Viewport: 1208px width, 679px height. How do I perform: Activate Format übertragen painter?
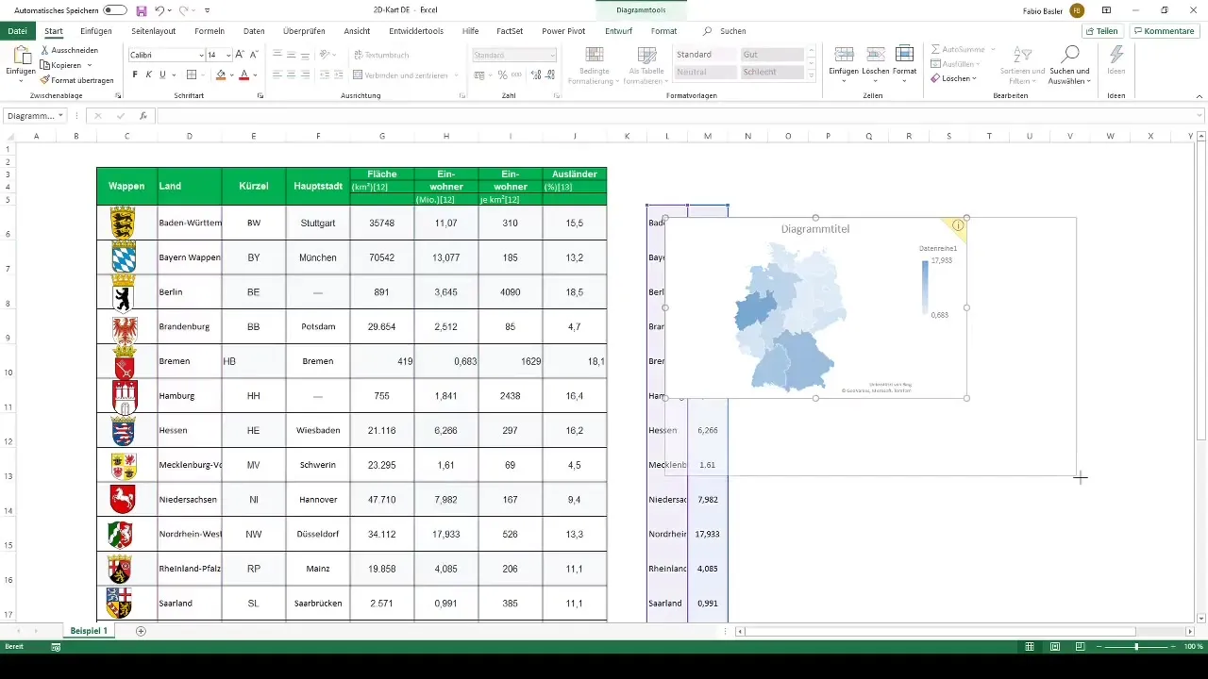(x=76, y=80)
